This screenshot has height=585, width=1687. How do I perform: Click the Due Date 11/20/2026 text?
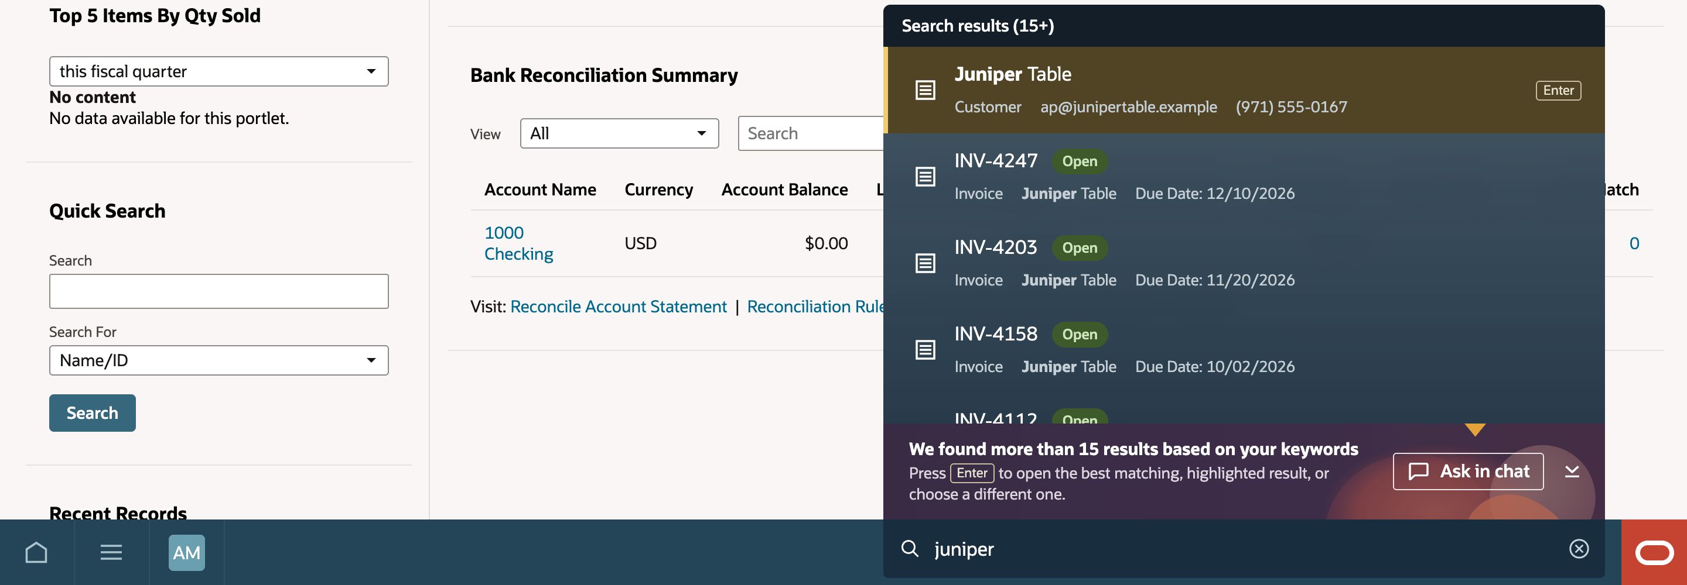coord(1214,280)
